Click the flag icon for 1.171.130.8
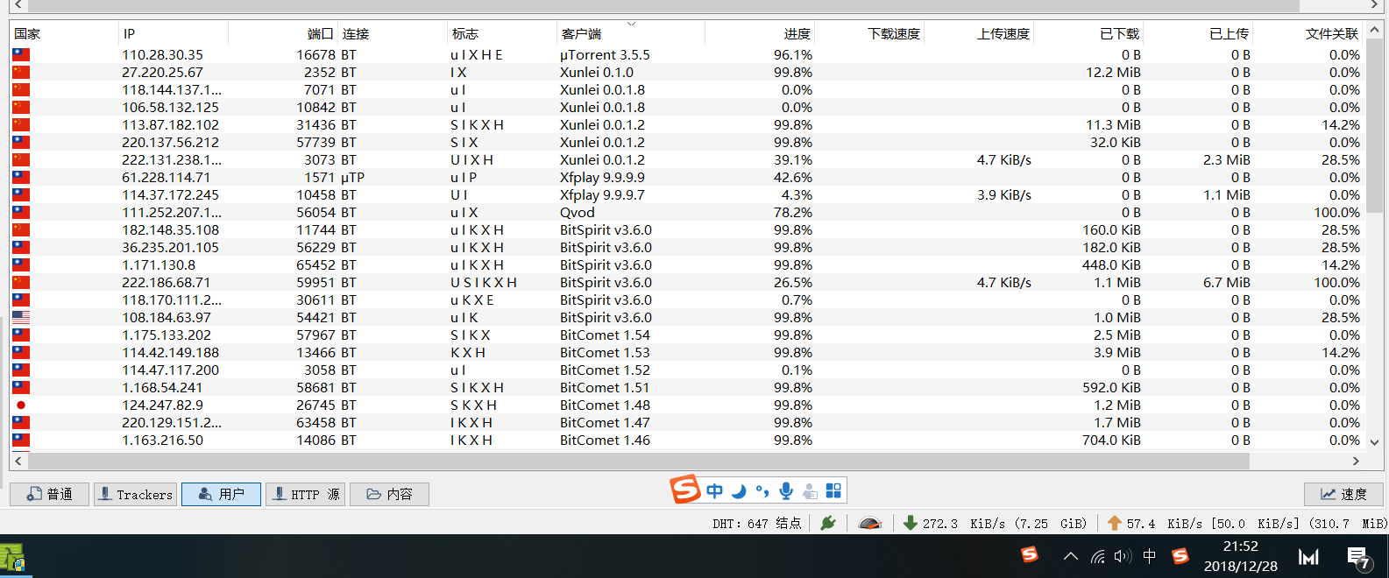 (21, 264)
